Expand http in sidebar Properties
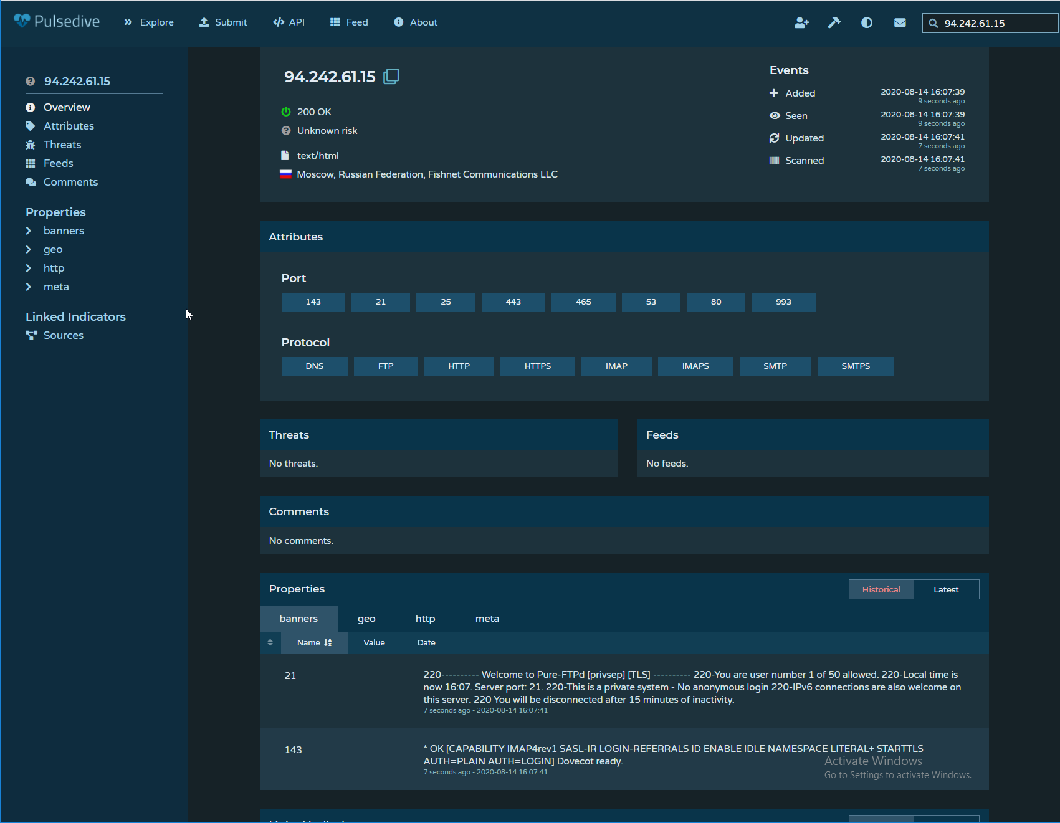The image size is (1060, 823). coord(54,268)
